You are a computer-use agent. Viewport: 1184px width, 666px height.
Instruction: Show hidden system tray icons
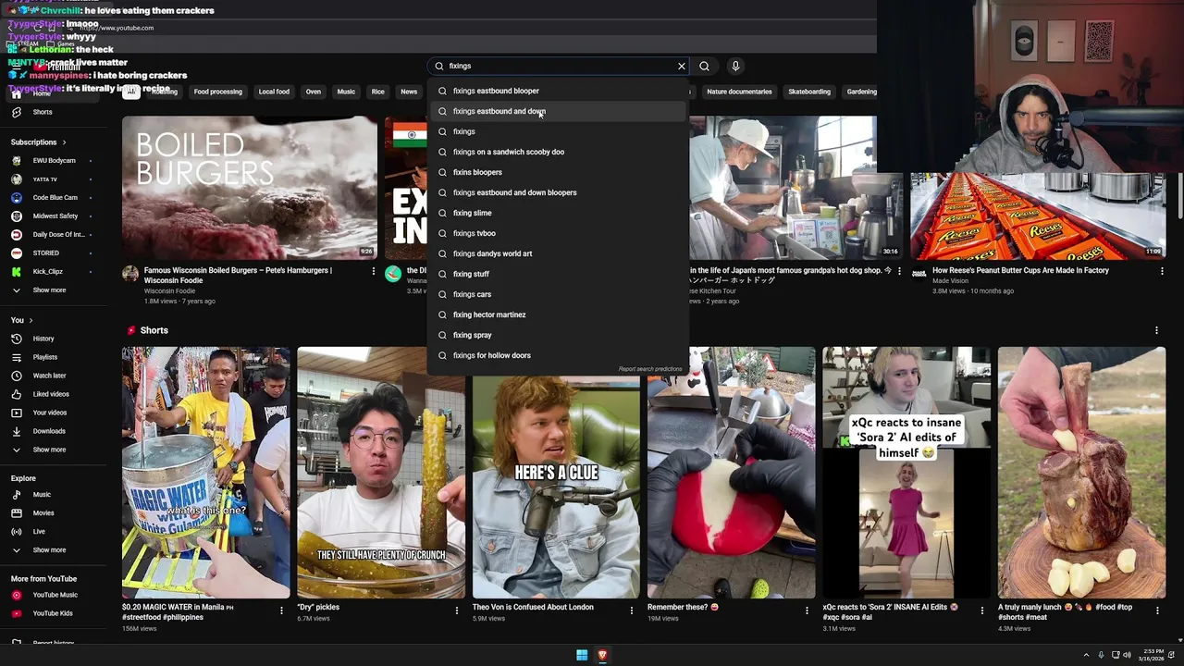[x=1086, y=655]
